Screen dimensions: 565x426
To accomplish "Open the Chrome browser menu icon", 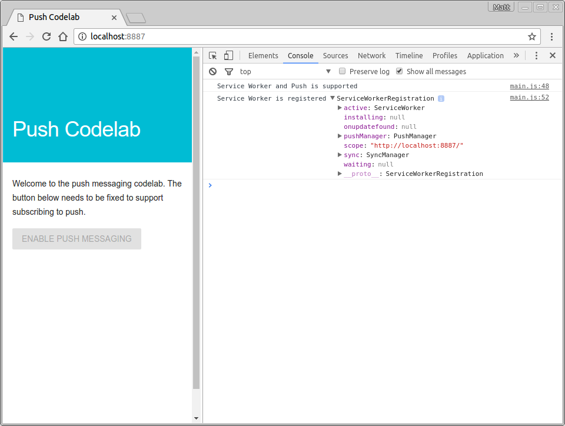I will pyautogui.click(x=552, y=36).
